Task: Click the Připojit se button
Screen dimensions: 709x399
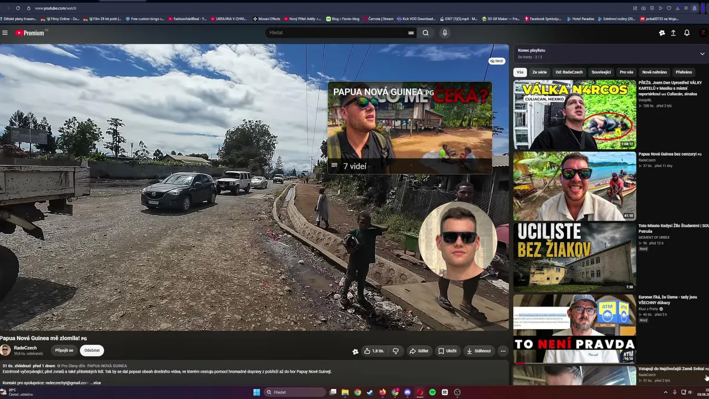Action: tap(64, 350)
